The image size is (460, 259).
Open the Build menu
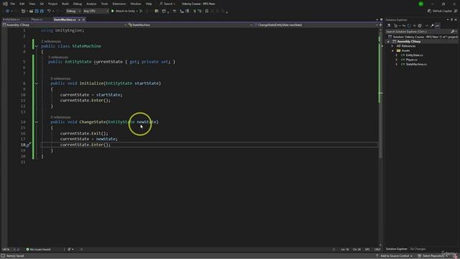pos(65,4)
